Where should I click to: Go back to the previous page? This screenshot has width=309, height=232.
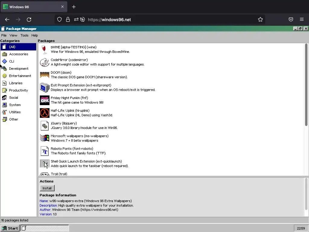click(x=7, y=20)
